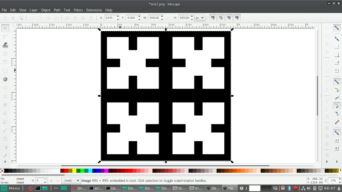
Task: Open the (root) layer dropdown
Action: pos(71,180)
